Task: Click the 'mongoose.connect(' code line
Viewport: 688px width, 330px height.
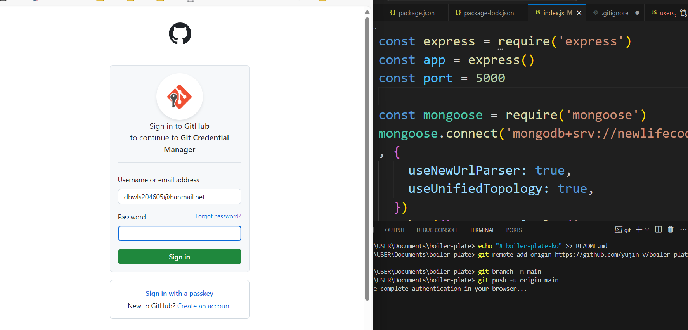Action: coord(533,133)
